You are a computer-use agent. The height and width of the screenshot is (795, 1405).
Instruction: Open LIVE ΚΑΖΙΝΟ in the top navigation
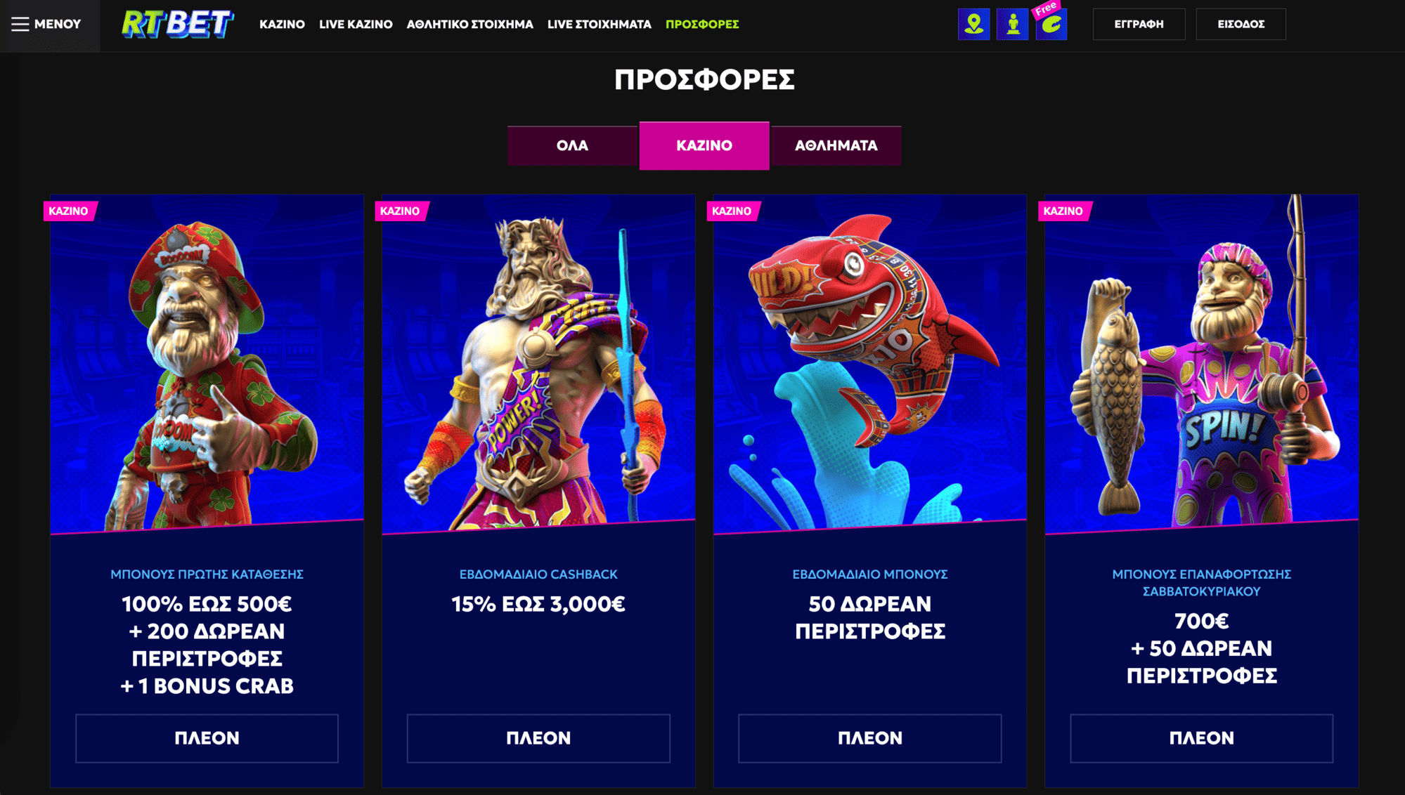pos(356,24)
